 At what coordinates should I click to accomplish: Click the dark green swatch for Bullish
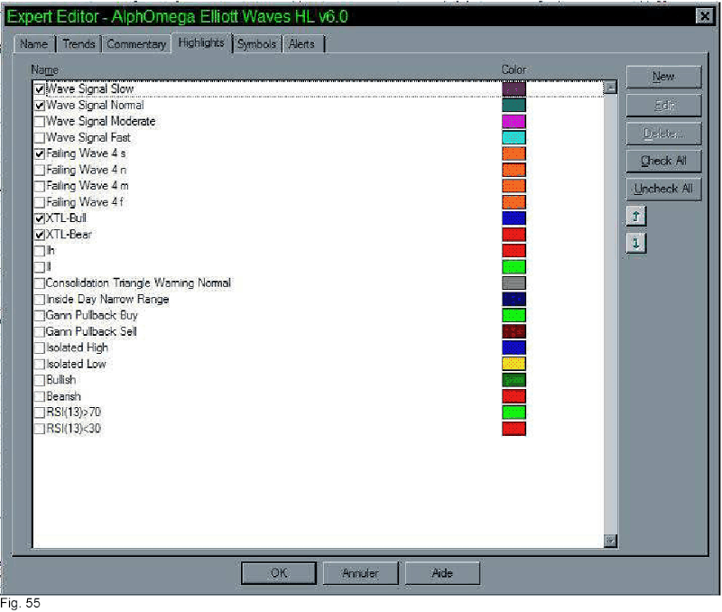514,380
